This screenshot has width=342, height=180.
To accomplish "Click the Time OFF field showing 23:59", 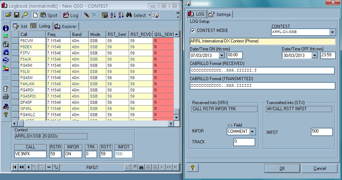I will click(328, 55).
